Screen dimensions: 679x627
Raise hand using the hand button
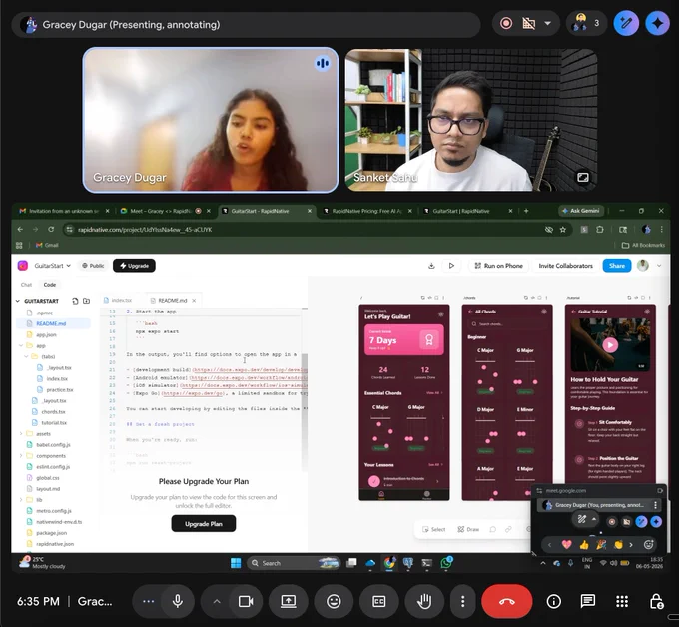[424, 601]
